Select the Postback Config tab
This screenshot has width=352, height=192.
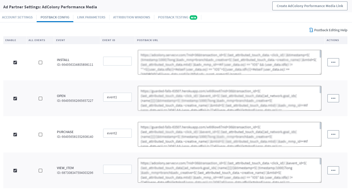pyautogui.click(x=55, y=17)
